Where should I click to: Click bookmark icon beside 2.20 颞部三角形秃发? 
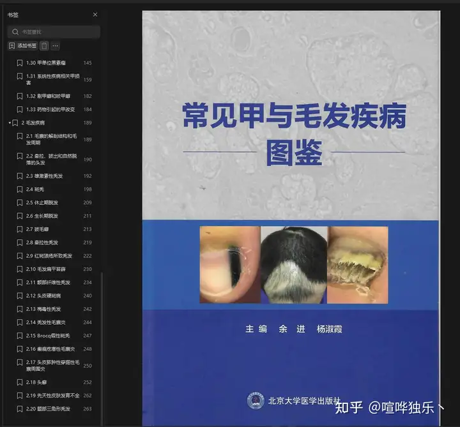point(20,409)
